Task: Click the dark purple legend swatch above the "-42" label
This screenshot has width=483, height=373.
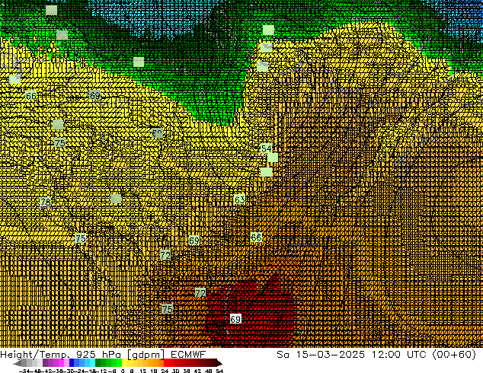Action: click(45, 363)
